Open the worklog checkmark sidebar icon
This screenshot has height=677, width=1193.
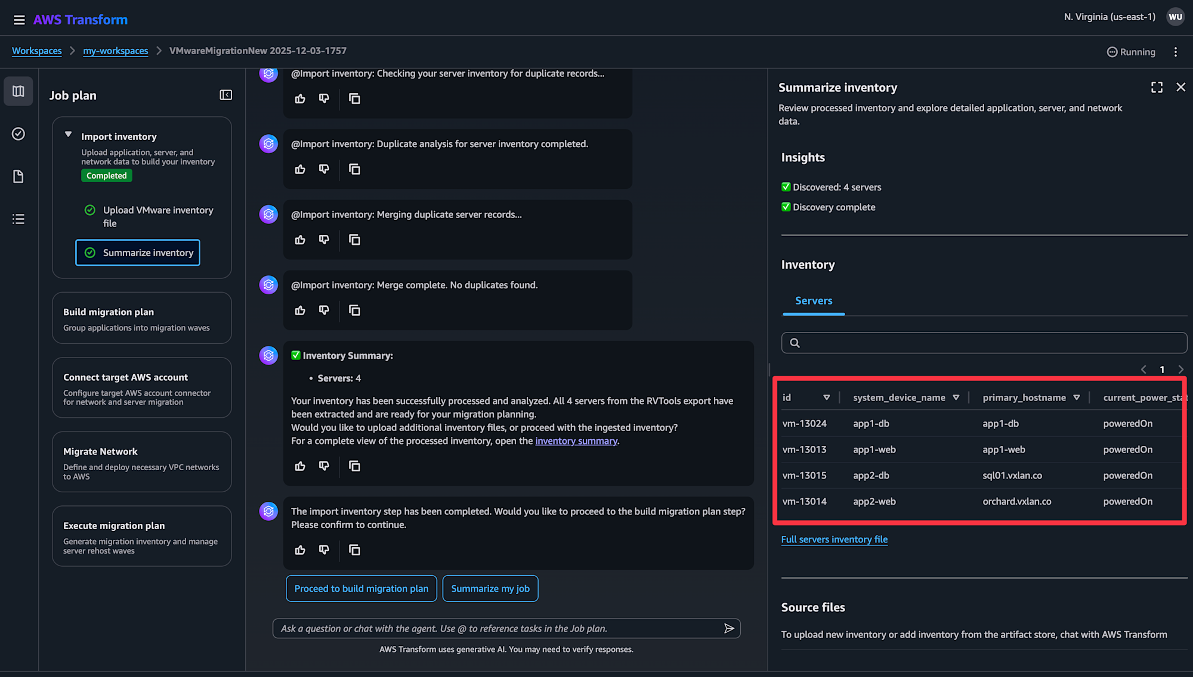click(18, 134)
